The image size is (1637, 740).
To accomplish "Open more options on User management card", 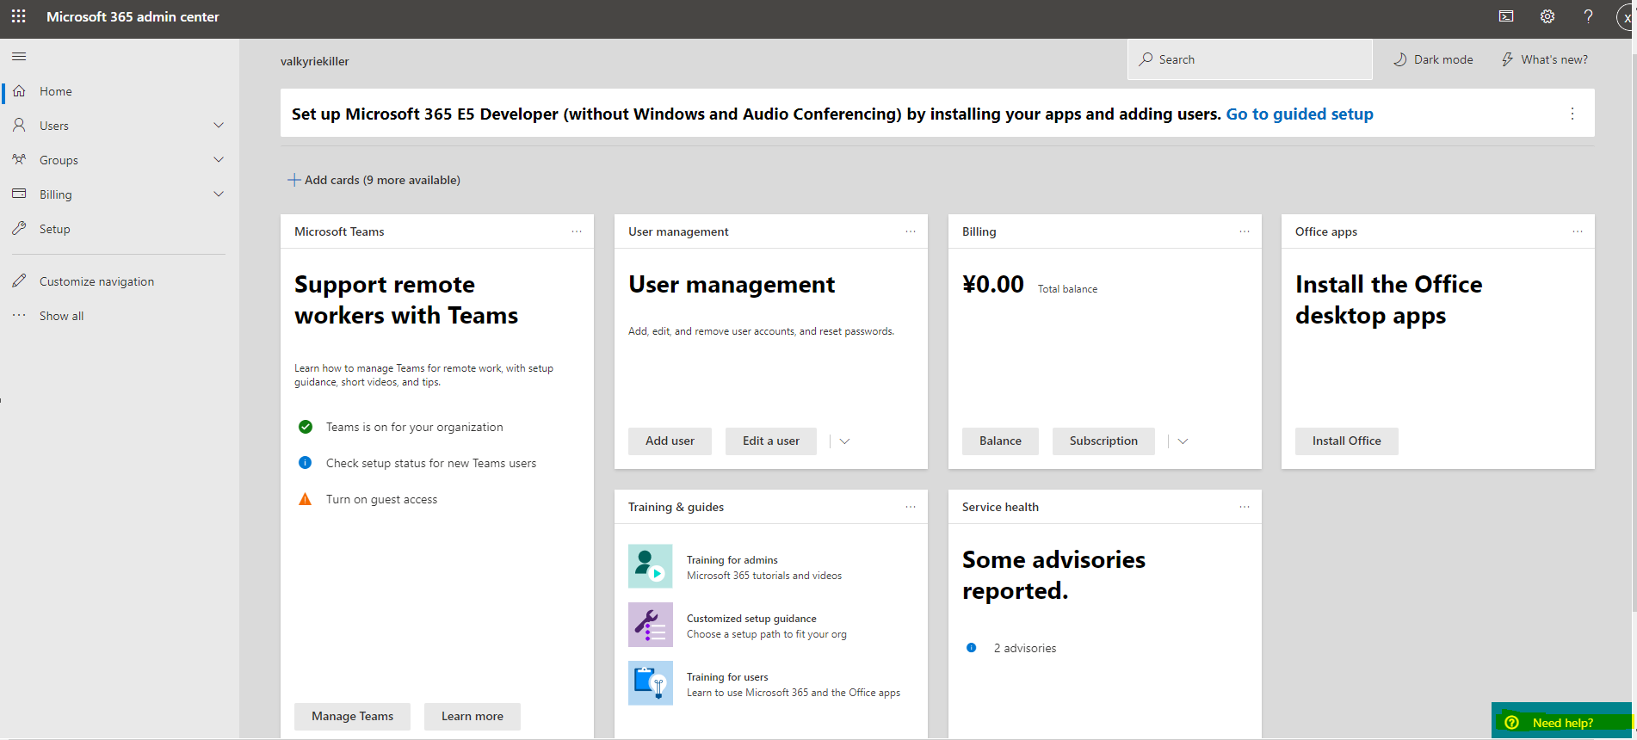I will point(911,231).
